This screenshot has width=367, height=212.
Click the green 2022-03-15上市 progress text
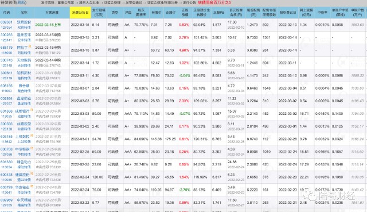coord(48,25)
